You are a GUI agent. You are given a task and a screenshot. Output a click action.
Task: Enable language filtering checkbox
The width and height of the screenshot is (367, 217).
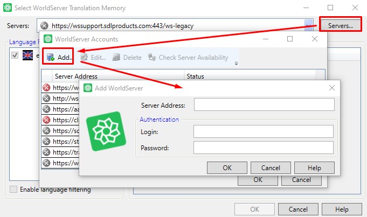pos(14,190)
